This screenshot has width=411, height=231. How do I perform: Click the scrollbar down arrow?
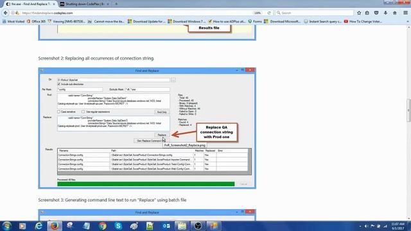(408, 219)
